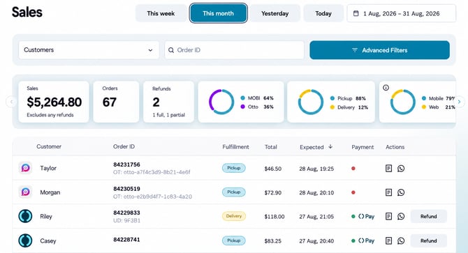Click Delivery badge in Riley's row
The width and height of the screenshot is (468, 253).
click(x=234, y=216)
